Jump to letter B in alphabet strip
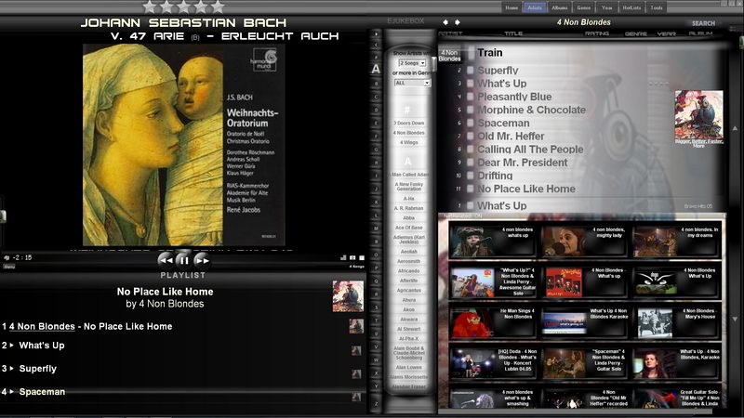 (x=377, y=84)
